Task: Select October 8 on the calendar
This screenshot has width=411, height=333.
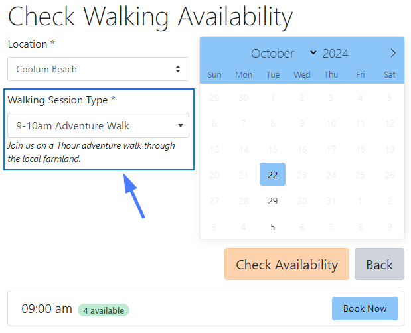Action: [273, 123]
